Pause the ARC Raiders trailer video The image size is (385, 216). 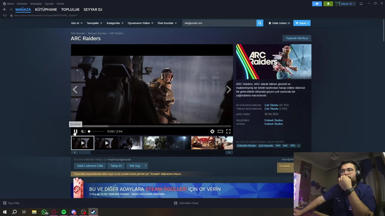click(75, 131)
